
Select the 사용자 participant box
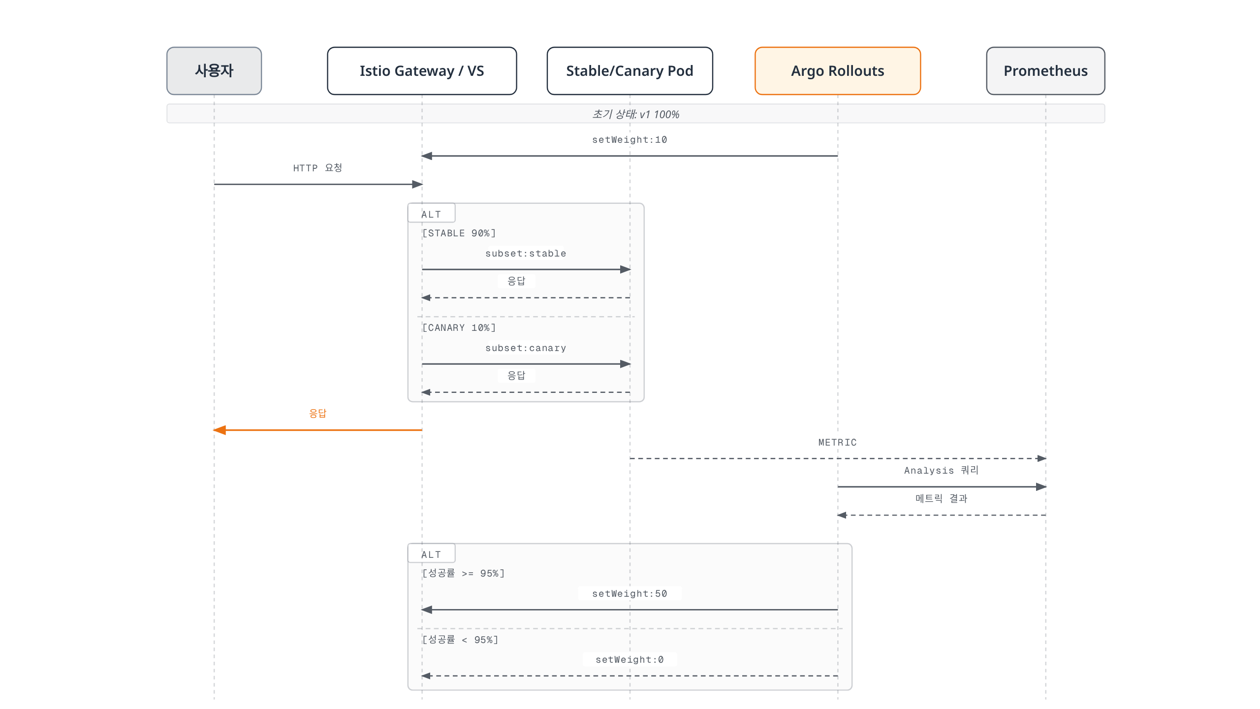(214, 71)
